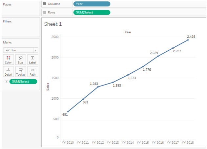Click label icon beside SUM(Sales) in Marks
Screen dimensions: 207x149
(6, 82)
